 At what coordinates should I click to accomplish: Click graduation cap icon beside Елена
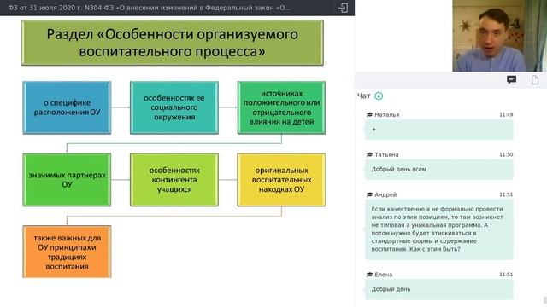pos(370,275)
